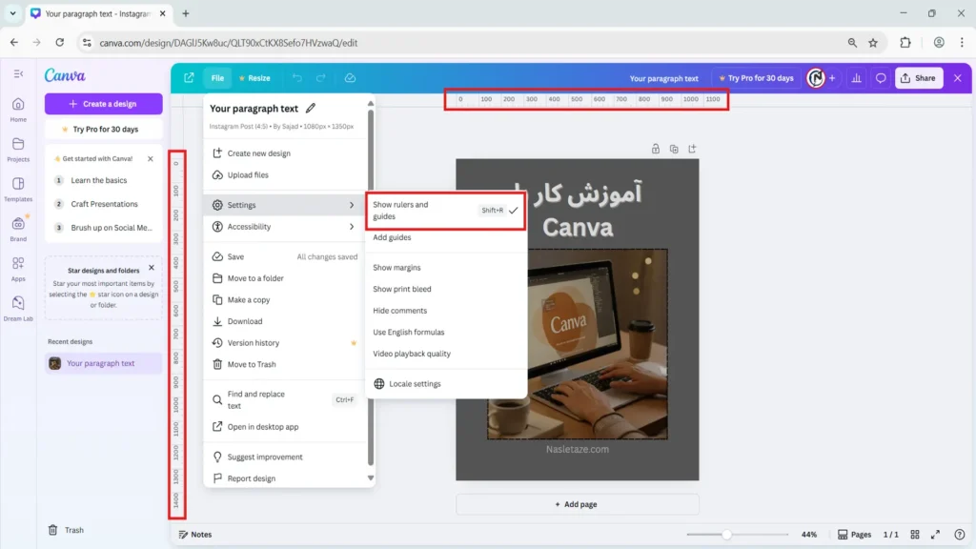Open Projects in the left sidebar
This screenshot has height=549, width=976.
18,150
